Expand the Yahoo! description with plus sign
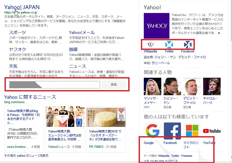This screenshot has width=232, height=163. pyautogui.click(x=219, y=33)
